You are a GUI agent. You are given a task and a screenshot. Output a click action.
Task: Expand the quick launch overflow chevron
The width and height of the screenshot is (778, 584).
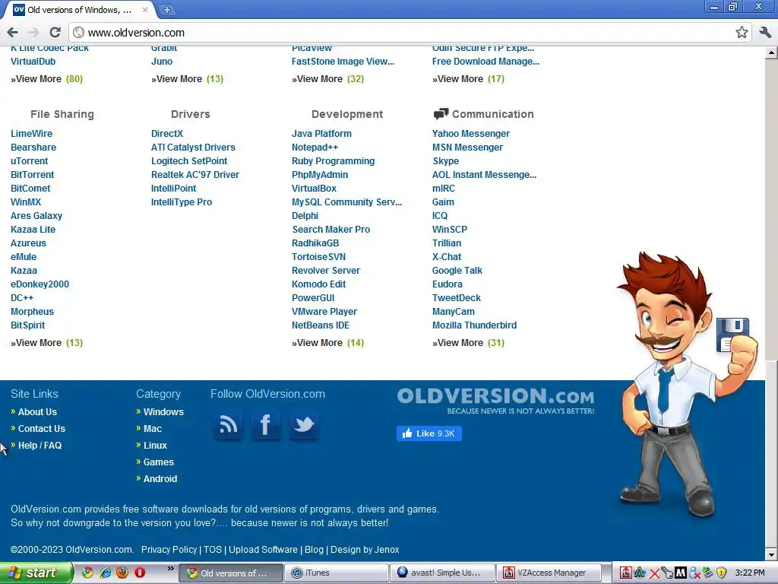coord(170,568)
